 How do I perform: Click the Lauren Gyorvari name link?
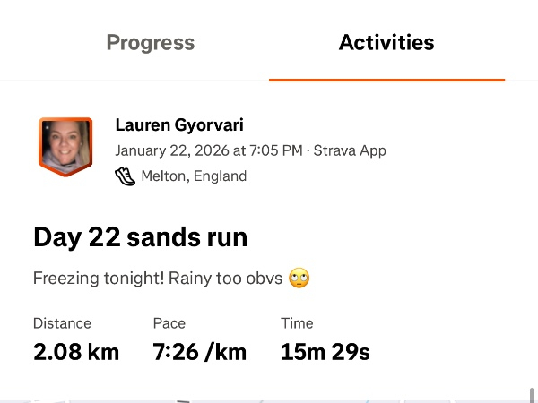[179, 124]
